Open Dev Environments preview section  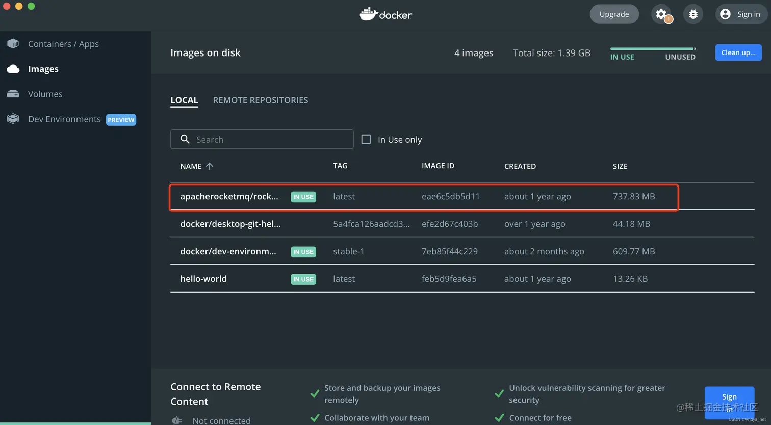pos(64,119)
